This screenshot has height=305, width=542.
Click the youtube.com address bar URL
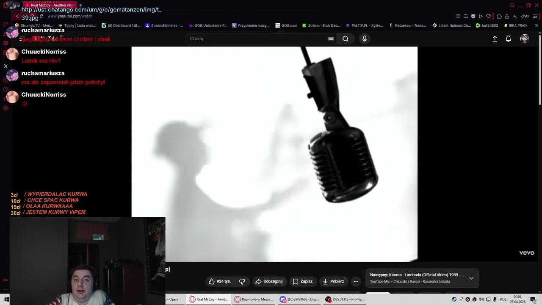69,16
